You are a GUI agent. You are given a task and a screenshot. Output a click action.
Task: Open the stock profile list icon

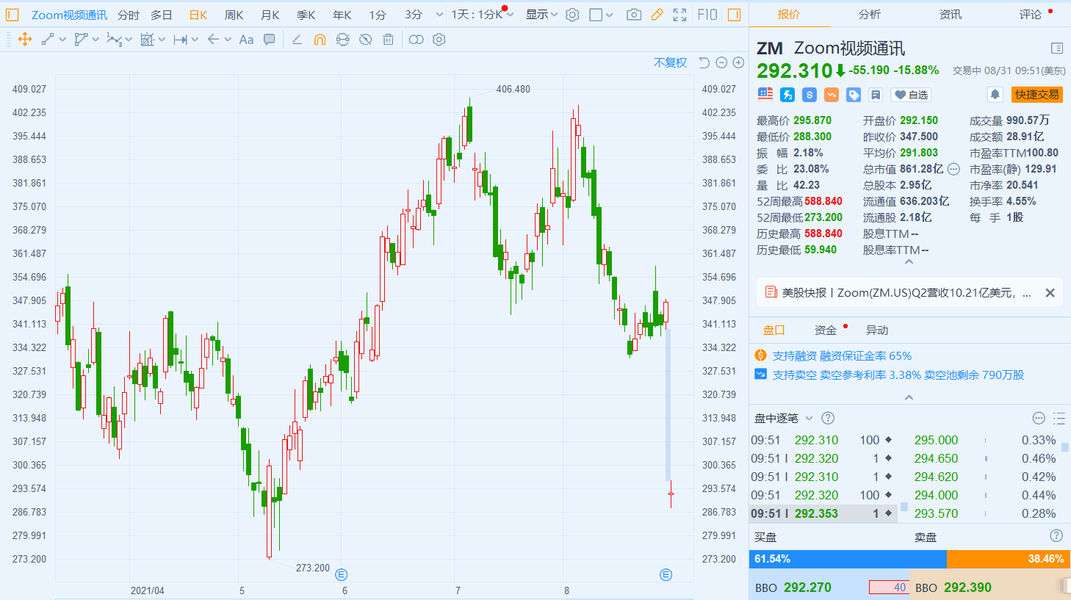(x=1057, y=48)
